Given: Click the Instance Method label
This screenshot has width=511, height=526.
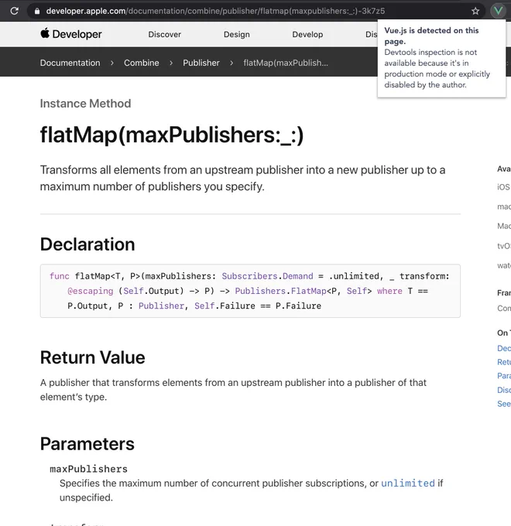Looking at the screenshot, I should [86, 104].
